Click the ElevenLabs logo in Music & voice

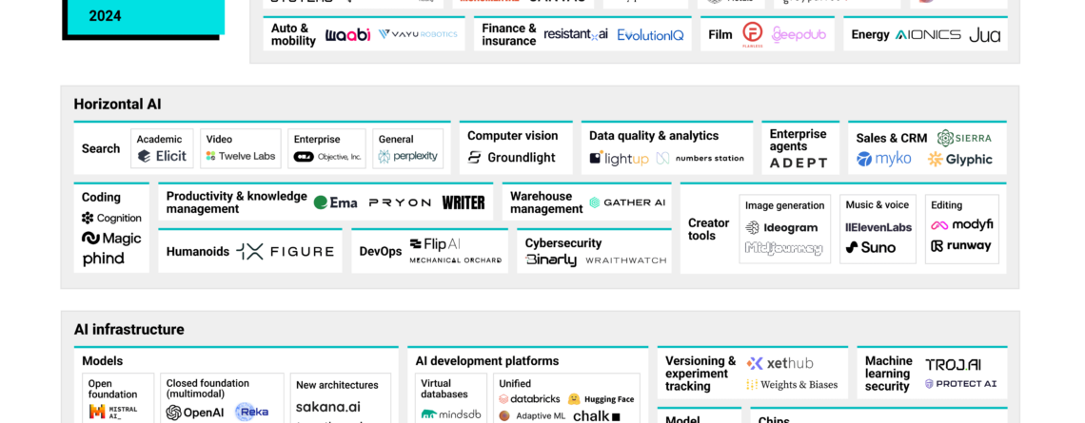tap(878, 227)
